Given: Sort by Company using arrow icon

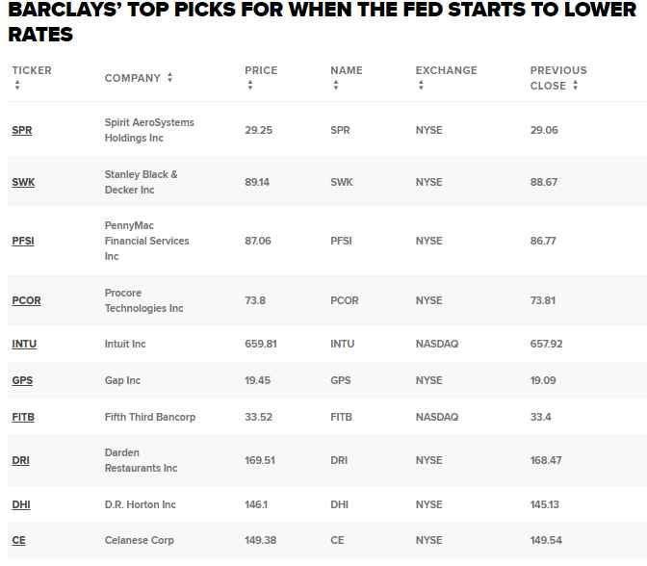Looking at the screenshot, I should (169, 77).
